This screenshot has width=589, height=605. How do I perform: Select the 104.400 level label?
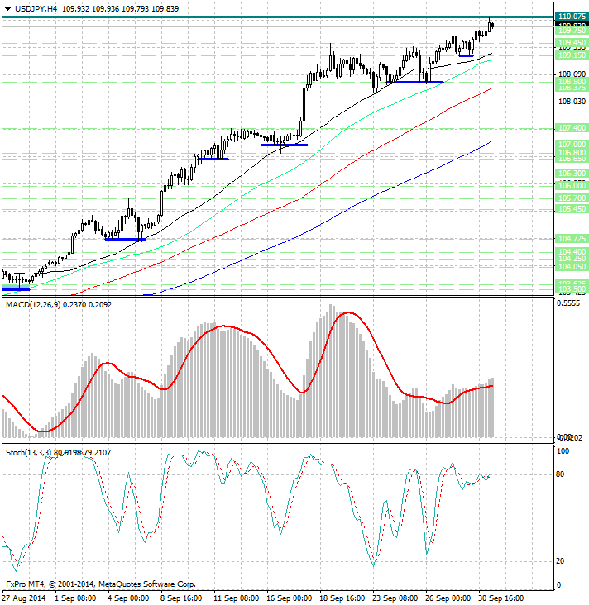point(572,251)
